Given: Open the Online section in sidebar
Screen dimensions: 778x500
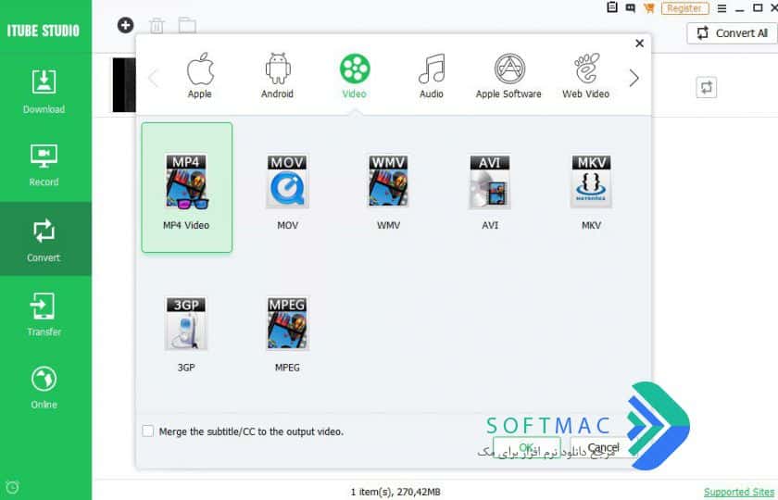Looking at the screenshot, I should point(44,387).
